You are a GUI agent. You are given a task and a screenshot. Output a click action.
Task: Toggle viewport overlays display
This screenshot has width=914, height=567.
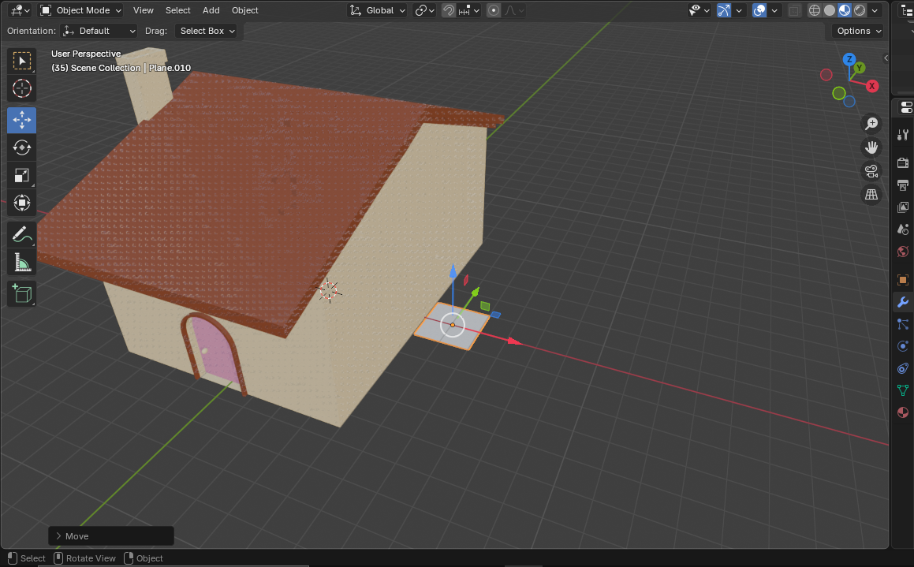click(759, 10)
